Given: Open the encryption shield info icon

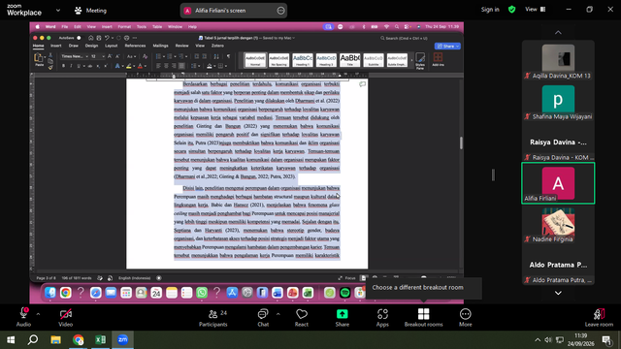Looking at the screenshot, I should click(511, 10).
